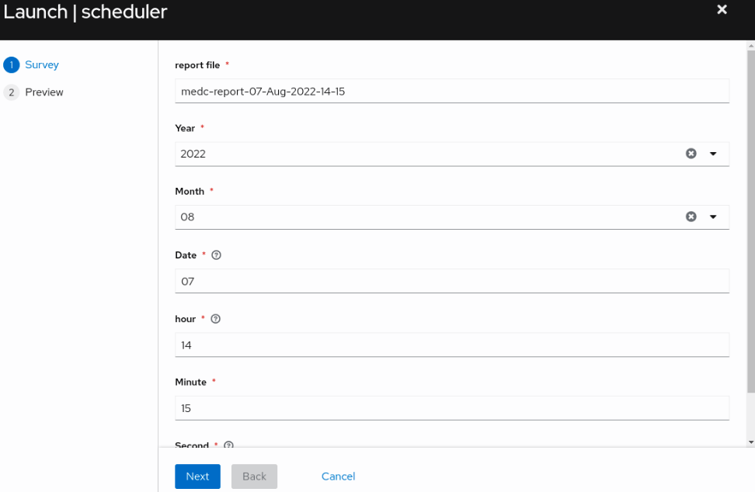
Task: Show help for the Date field
Action: [216, 255]
